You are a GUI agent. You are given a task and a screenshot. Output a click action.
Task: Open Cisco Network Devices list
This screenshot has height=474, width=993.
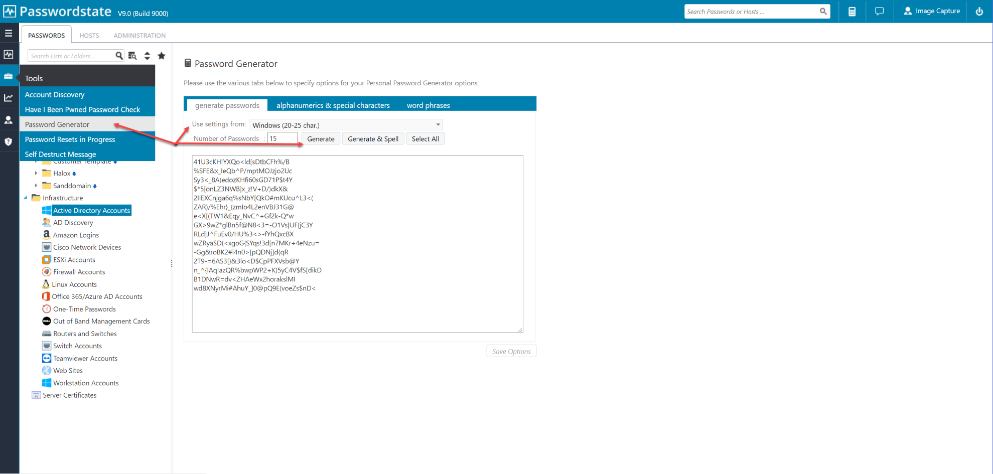tap(87, 247)
